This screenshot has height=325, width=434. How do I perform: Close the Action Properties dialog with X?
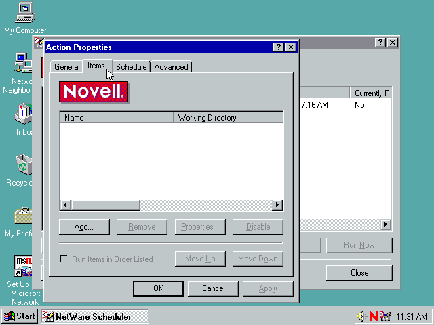pos(291,47)
